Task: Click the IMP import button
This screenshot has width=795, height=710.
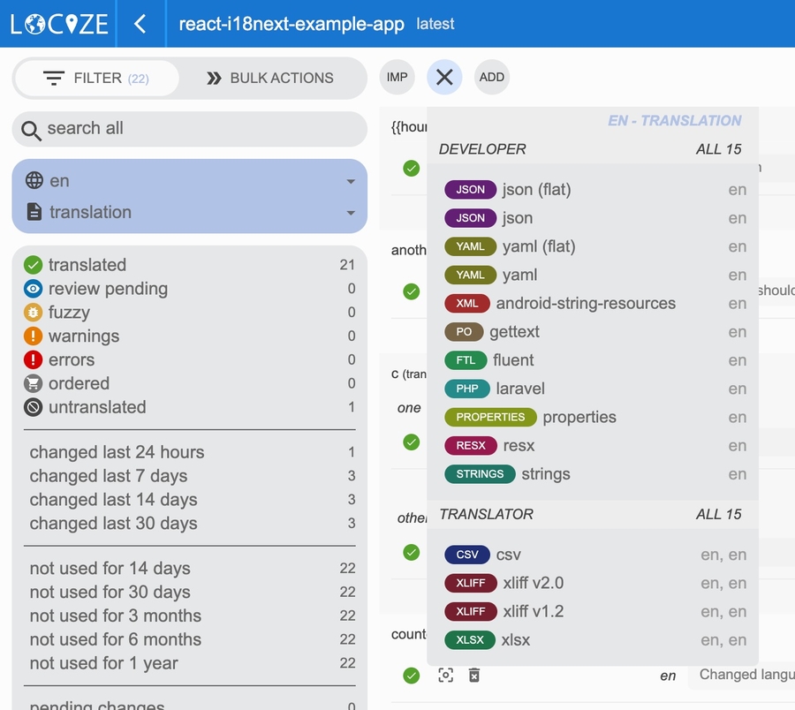Action: coord(397,78)
